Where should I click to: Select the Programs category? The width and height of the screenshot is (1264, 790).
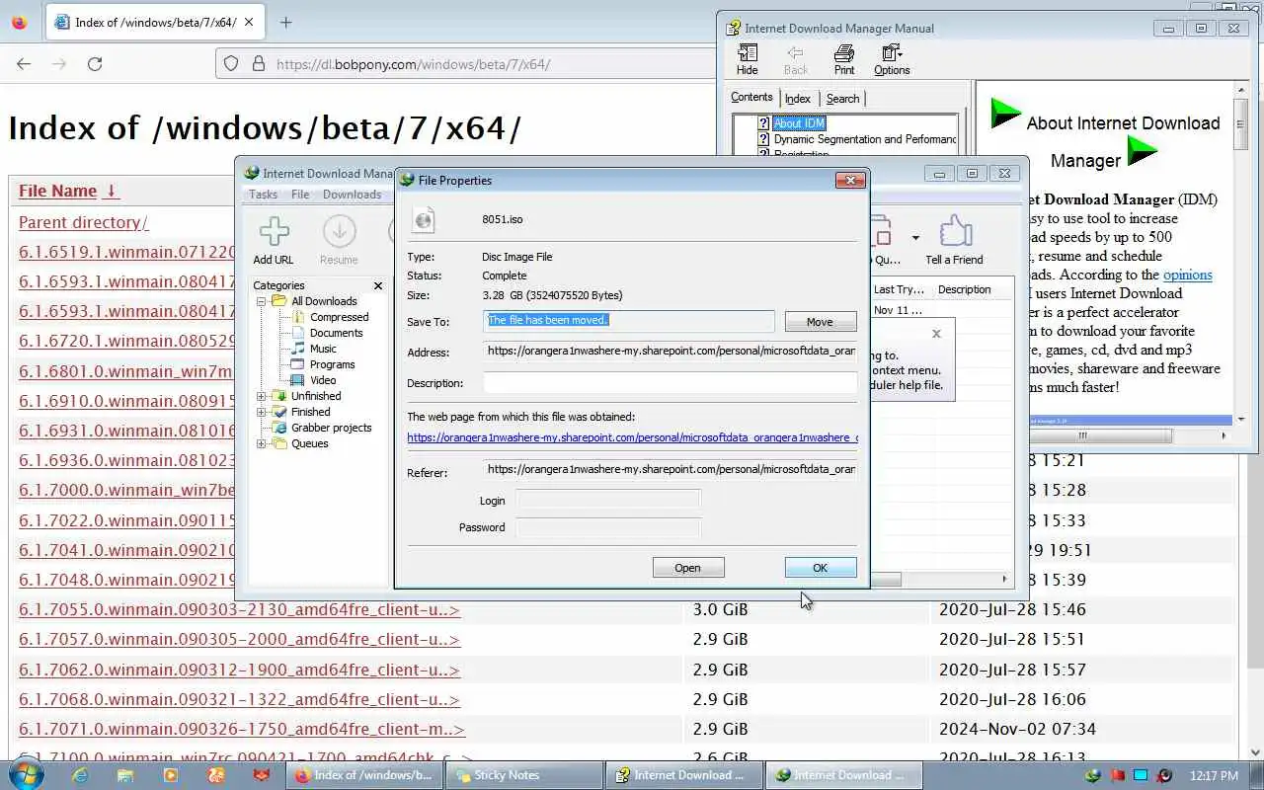click(x=332, y=364)
